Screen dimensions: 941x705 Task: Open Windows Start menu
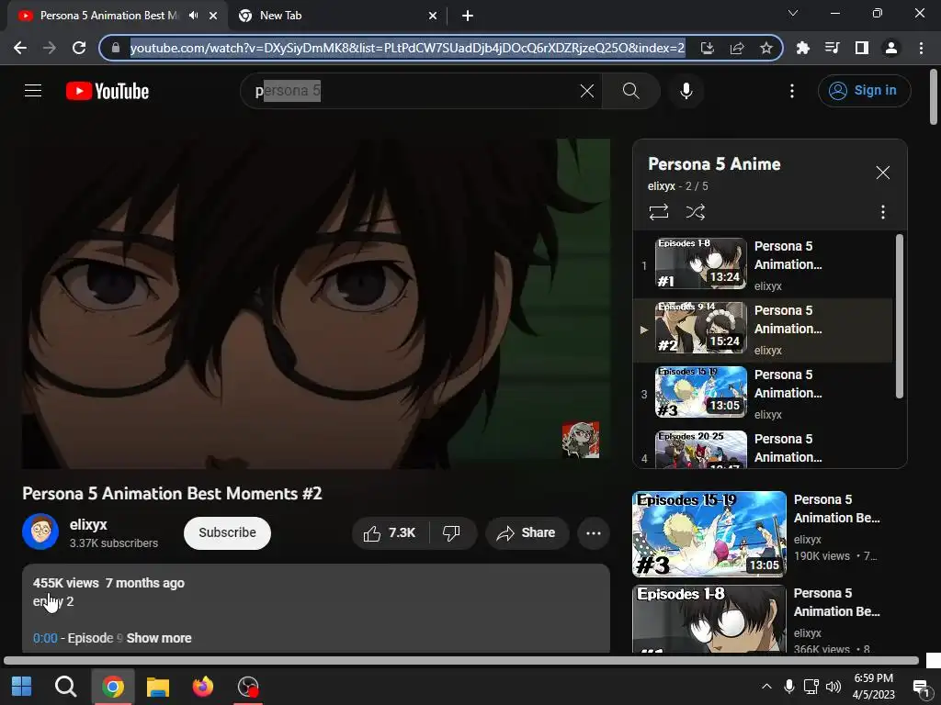(22, 687)
